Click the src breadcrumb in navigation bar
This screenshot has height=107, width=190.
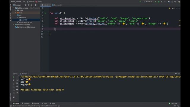24,2
